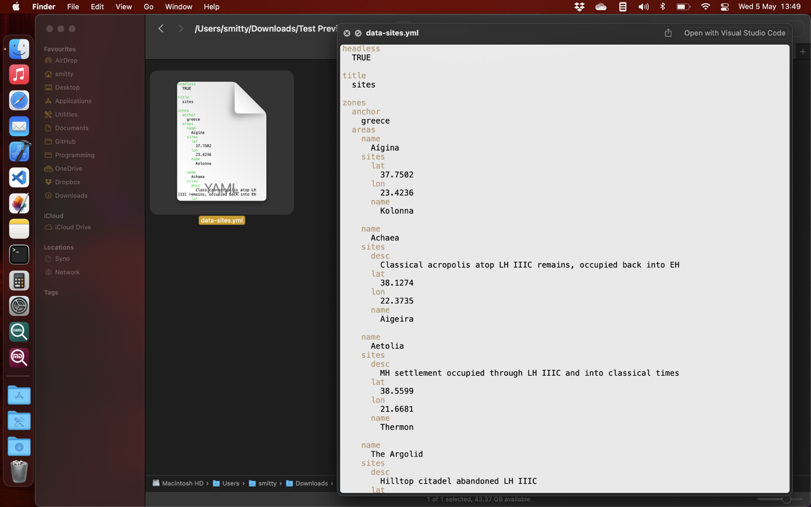Open the Window menu

pos(178,7)
